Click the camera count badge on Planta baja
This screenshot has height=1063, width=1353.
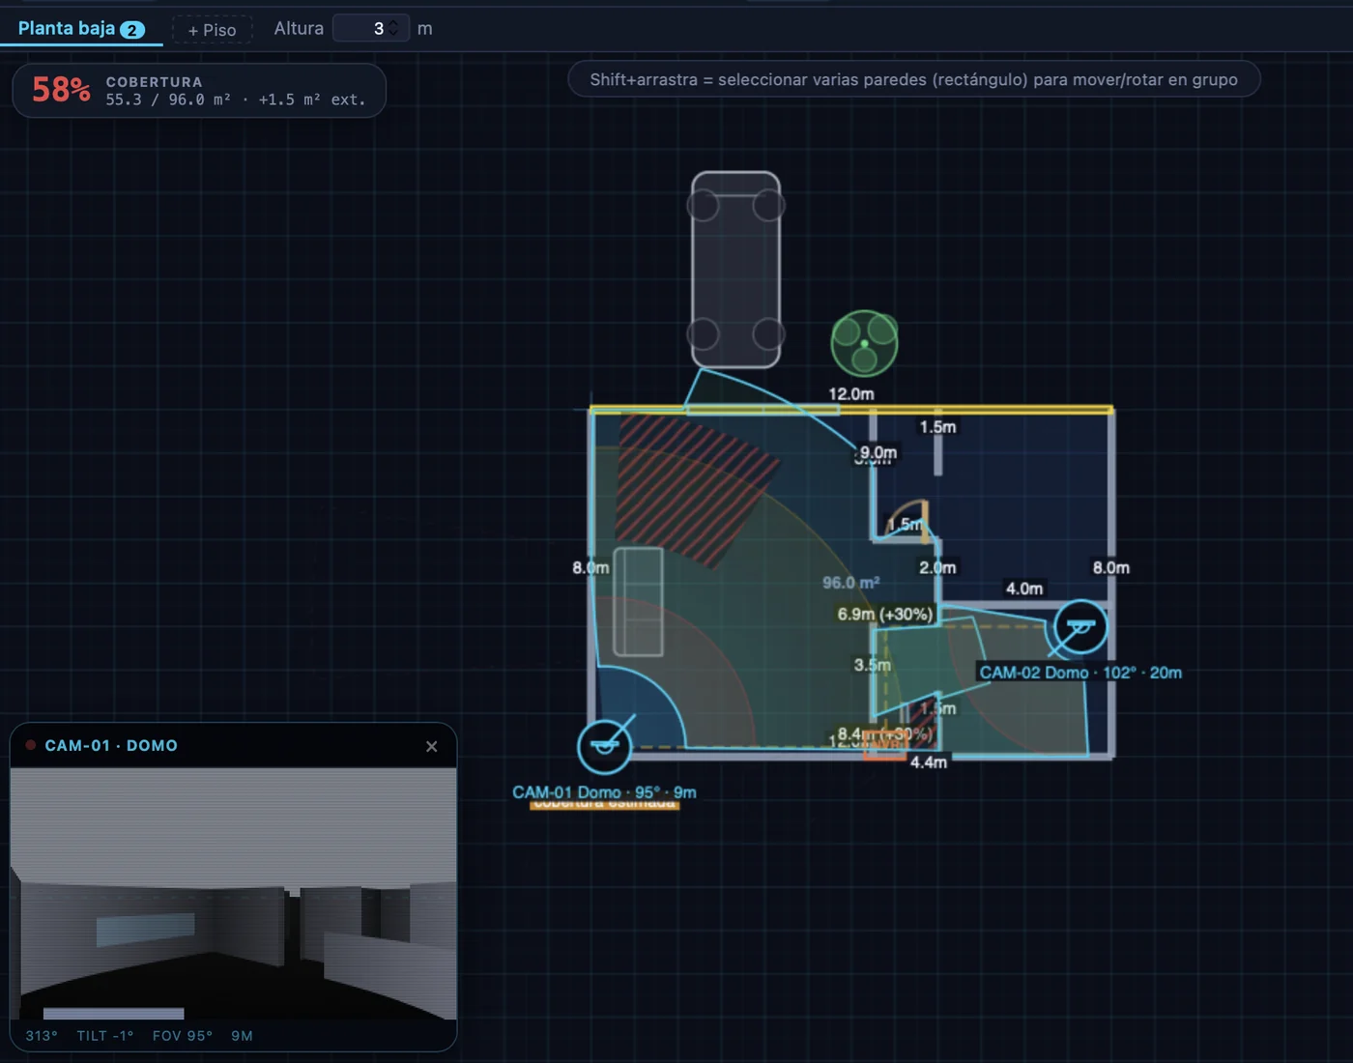point(132,30)
